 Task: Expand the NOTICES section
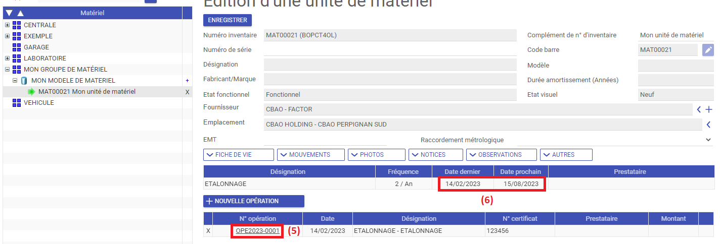click(x=436, y=155)
